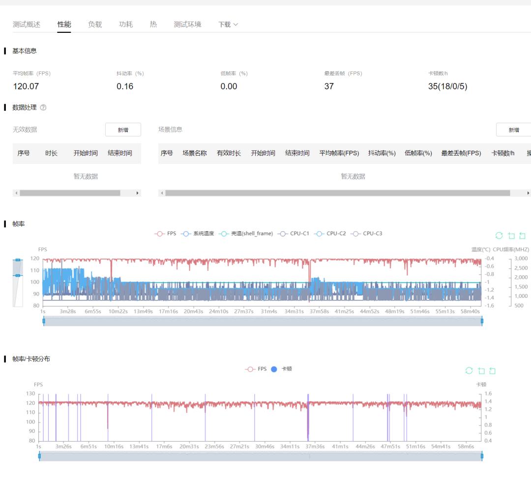This screenshot has width=531, height=477.
Task: Click the zoom-area icon on the 帧率/卡顿分布 chart
Action: [x=481, y=371]
